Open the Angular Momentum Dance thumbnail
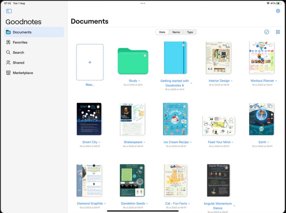 218,181
